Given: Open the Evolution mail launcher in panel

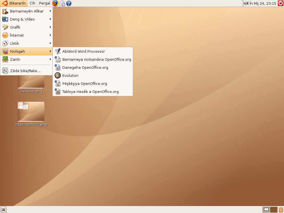Looking at the screenshot, I should (62, 3).
